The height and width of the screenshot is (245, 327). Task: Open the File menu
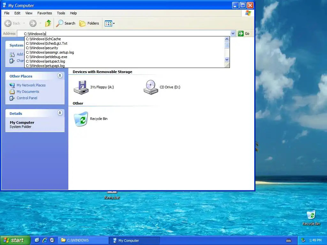pyautogui.click(x=7, y=13)
